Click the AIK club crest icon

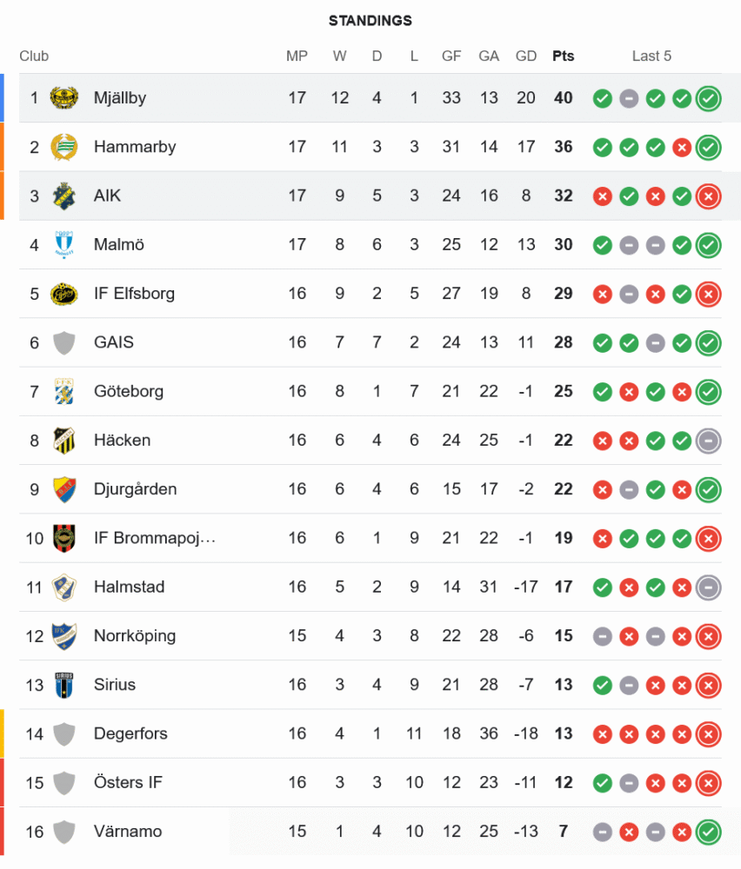coord(63,196)
